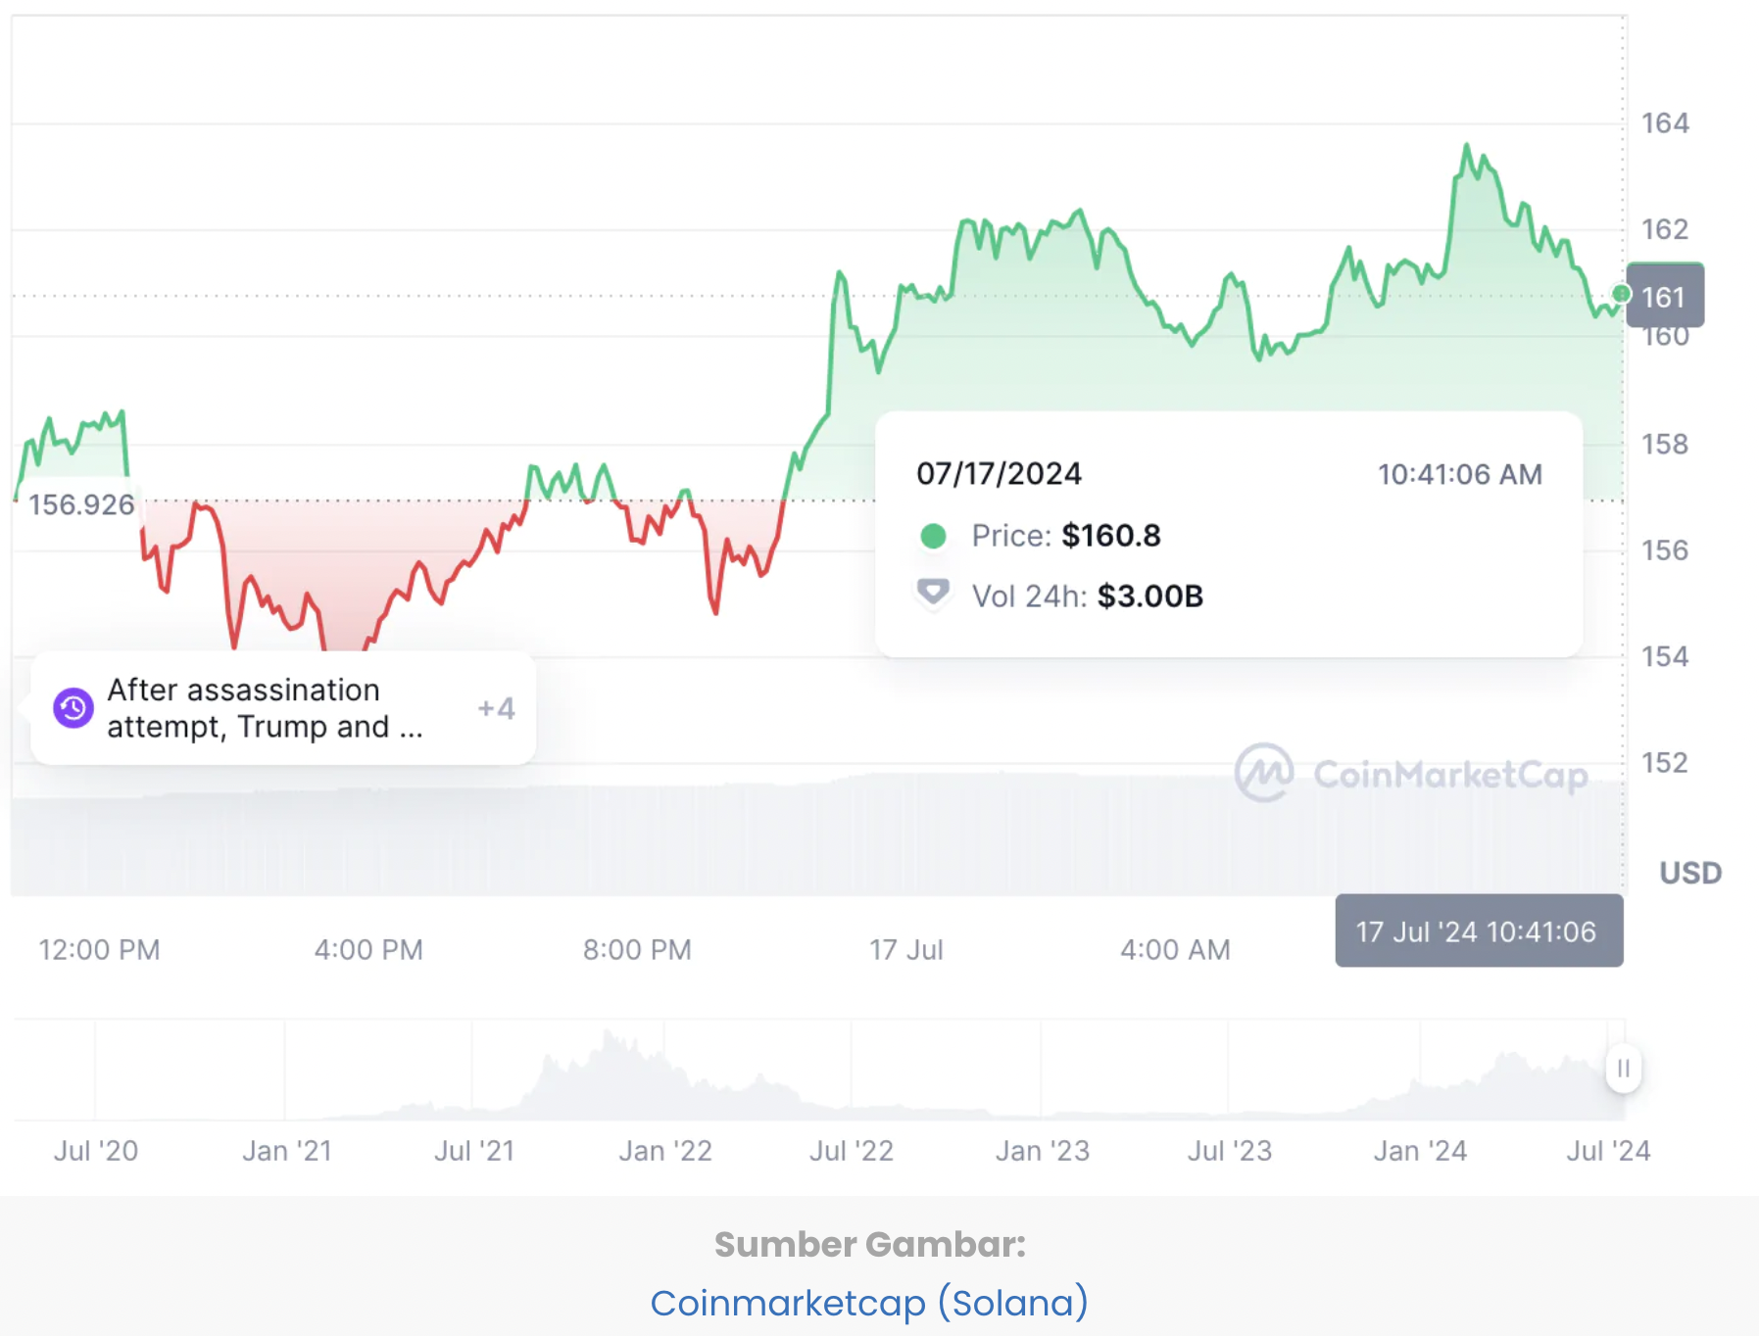The image size is (1759, 1336).
Task: Click the 4:00 PM time axis label
Action: [368, 949]
